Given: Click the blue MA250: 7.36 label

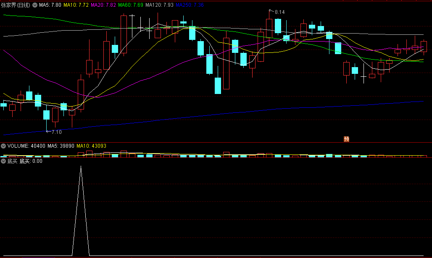Looking at the screenshot, I should pyautogui.click(x=190, y=5).
